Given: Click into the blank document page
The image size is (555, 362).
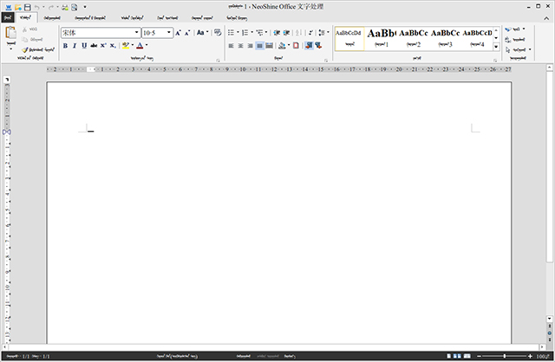Looking at the screenshot, I should click(x=277, y=217).
